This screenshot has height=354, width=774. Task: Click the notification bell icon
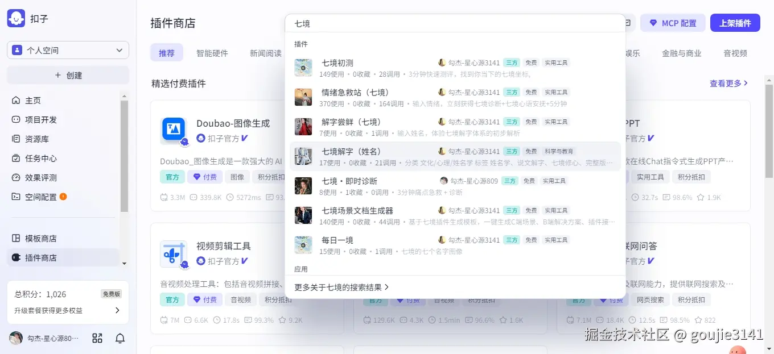[x=120, y=338]
